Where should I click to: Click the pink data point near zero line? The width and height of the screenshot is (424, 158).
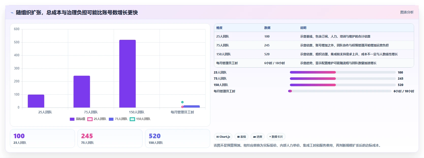point(182,107)
